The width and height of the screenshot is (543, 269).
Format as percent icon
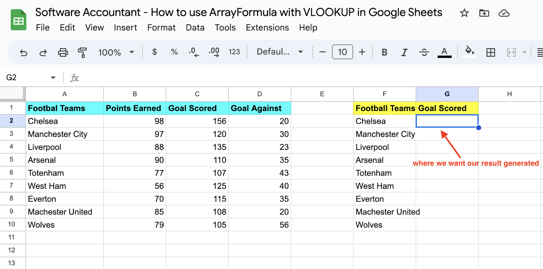point(174,52)
